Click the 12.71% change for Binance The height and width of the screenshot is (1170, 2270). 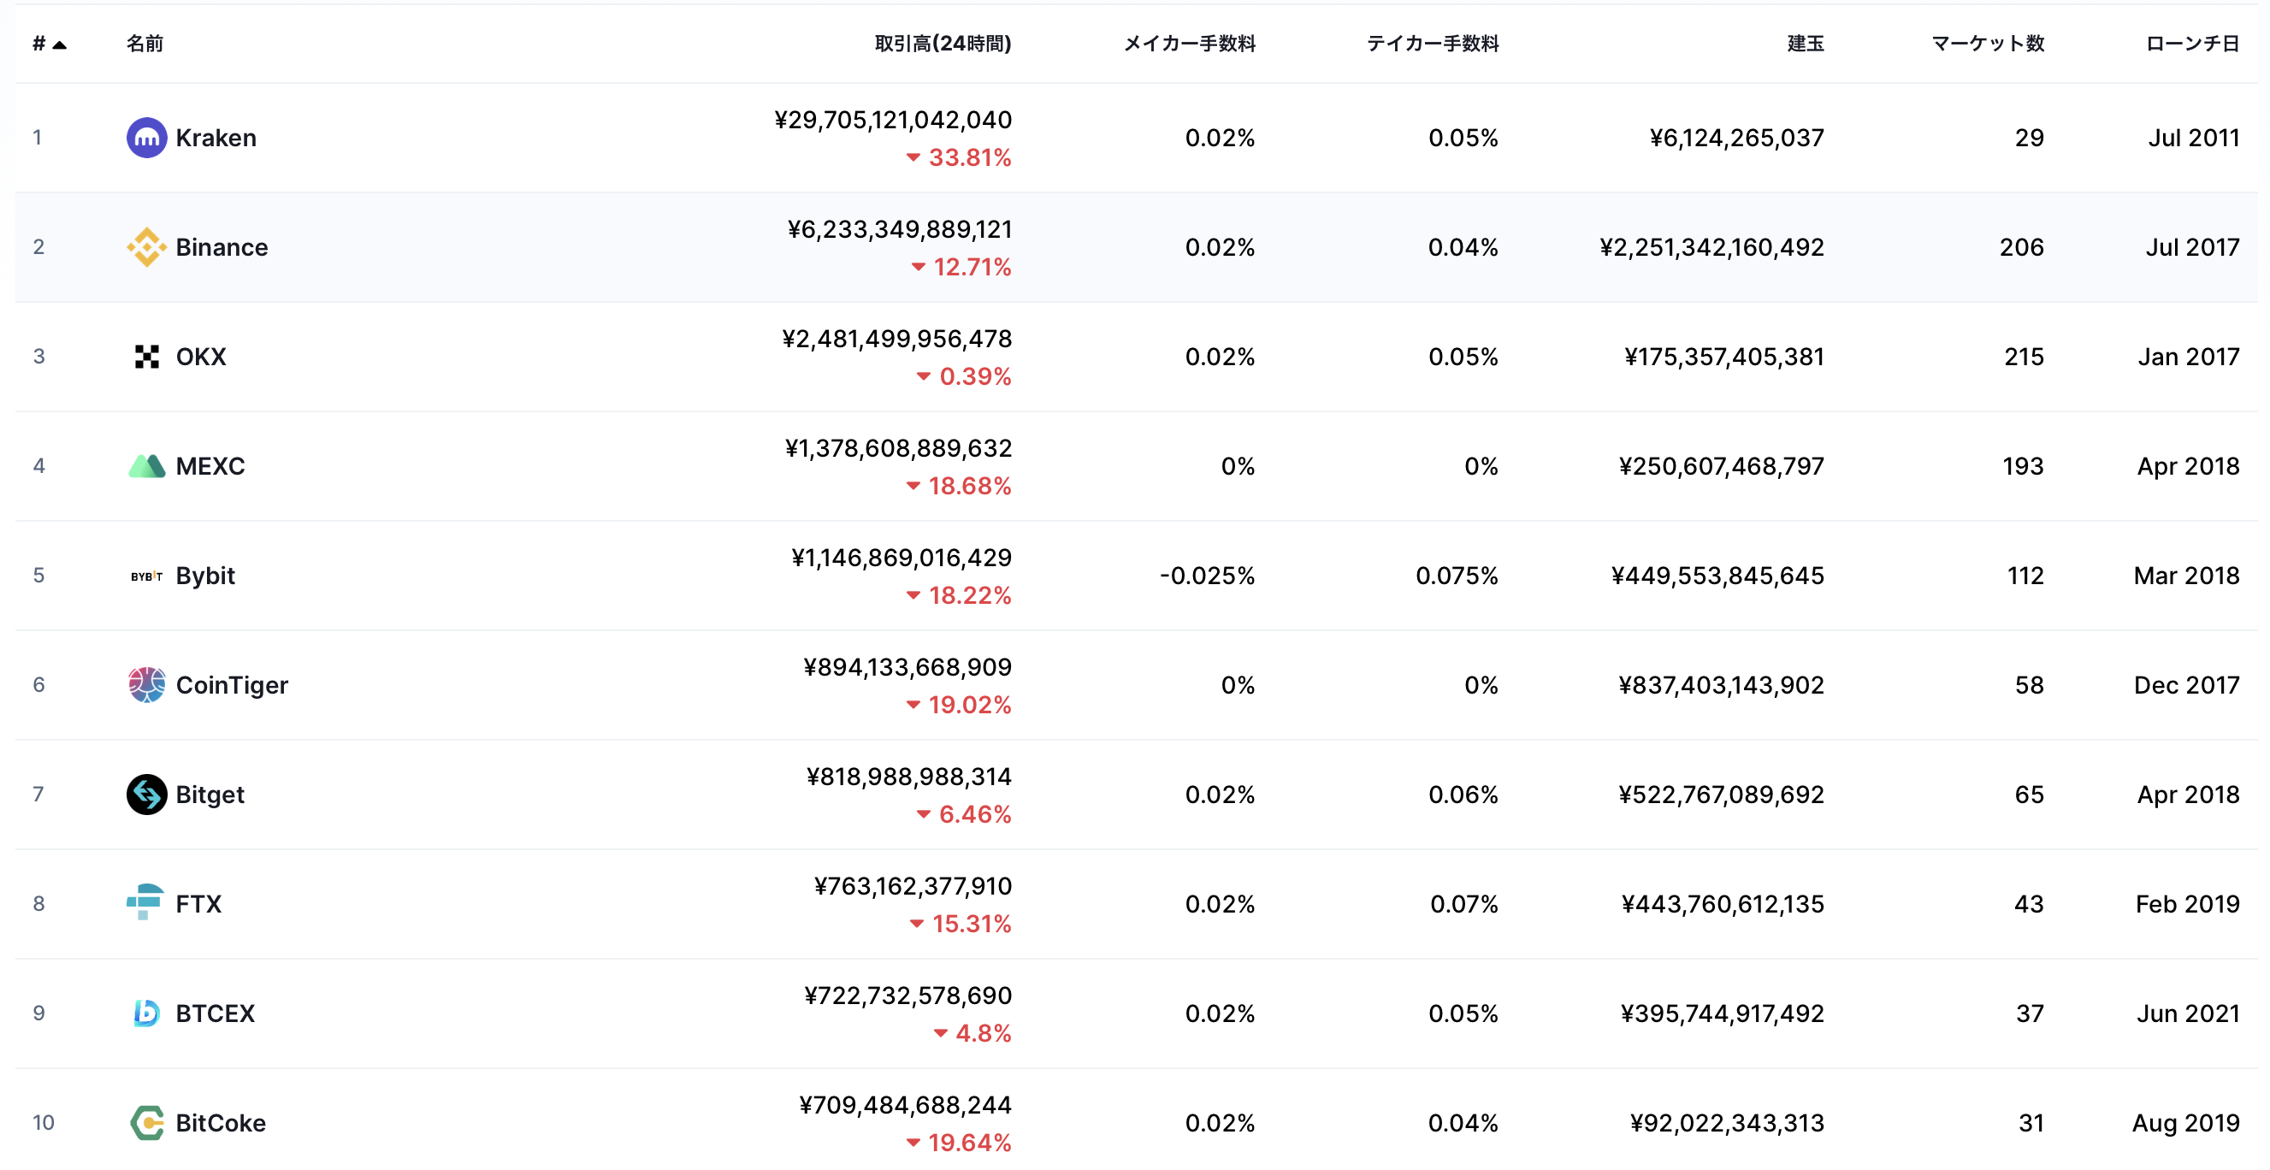point(961,267)
